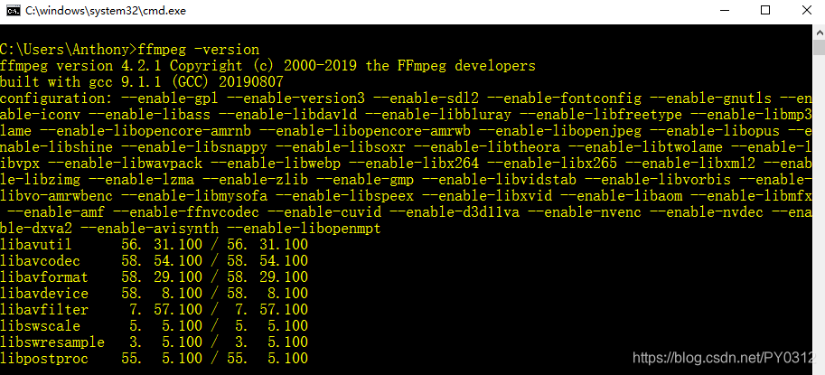Click the vertical scrollbar thumb

click(x=820, y=47)
